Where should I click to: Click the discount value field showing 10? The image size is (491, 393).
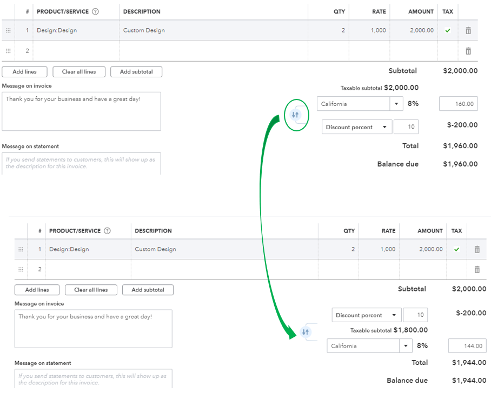point(406,126)
